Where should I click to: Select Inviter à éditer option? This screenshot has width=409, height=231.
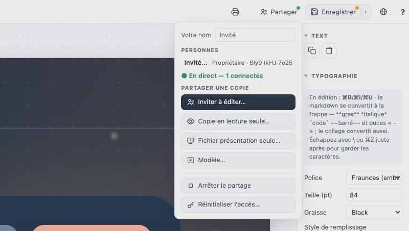[238, 102]
